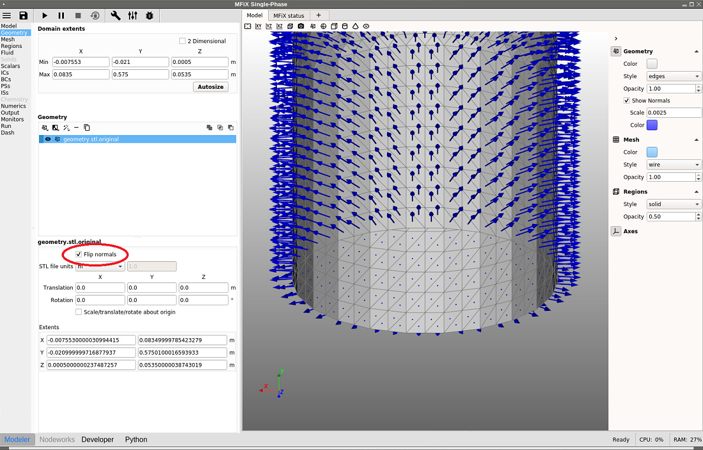Screen dimensions: 703x450
Task: Click the blue Normals color swatch
Action: tap(653, 124)
